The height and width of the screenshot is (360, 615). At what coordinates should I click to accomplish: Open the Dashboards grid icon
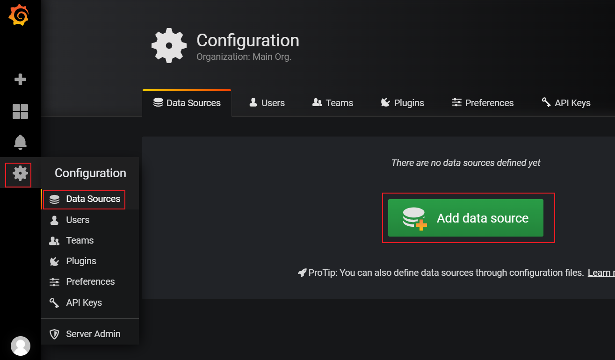tap(20, 112)
